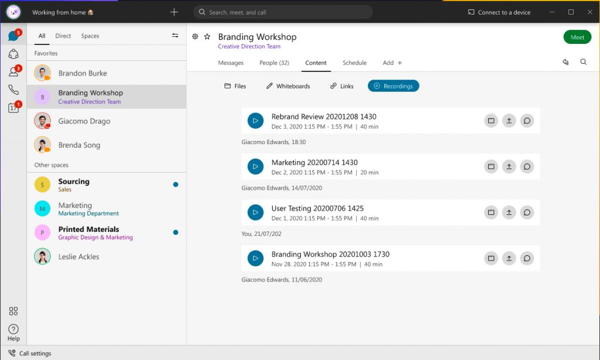Click the green Meet button
600x360 pixels.
[x=577, y=36]
